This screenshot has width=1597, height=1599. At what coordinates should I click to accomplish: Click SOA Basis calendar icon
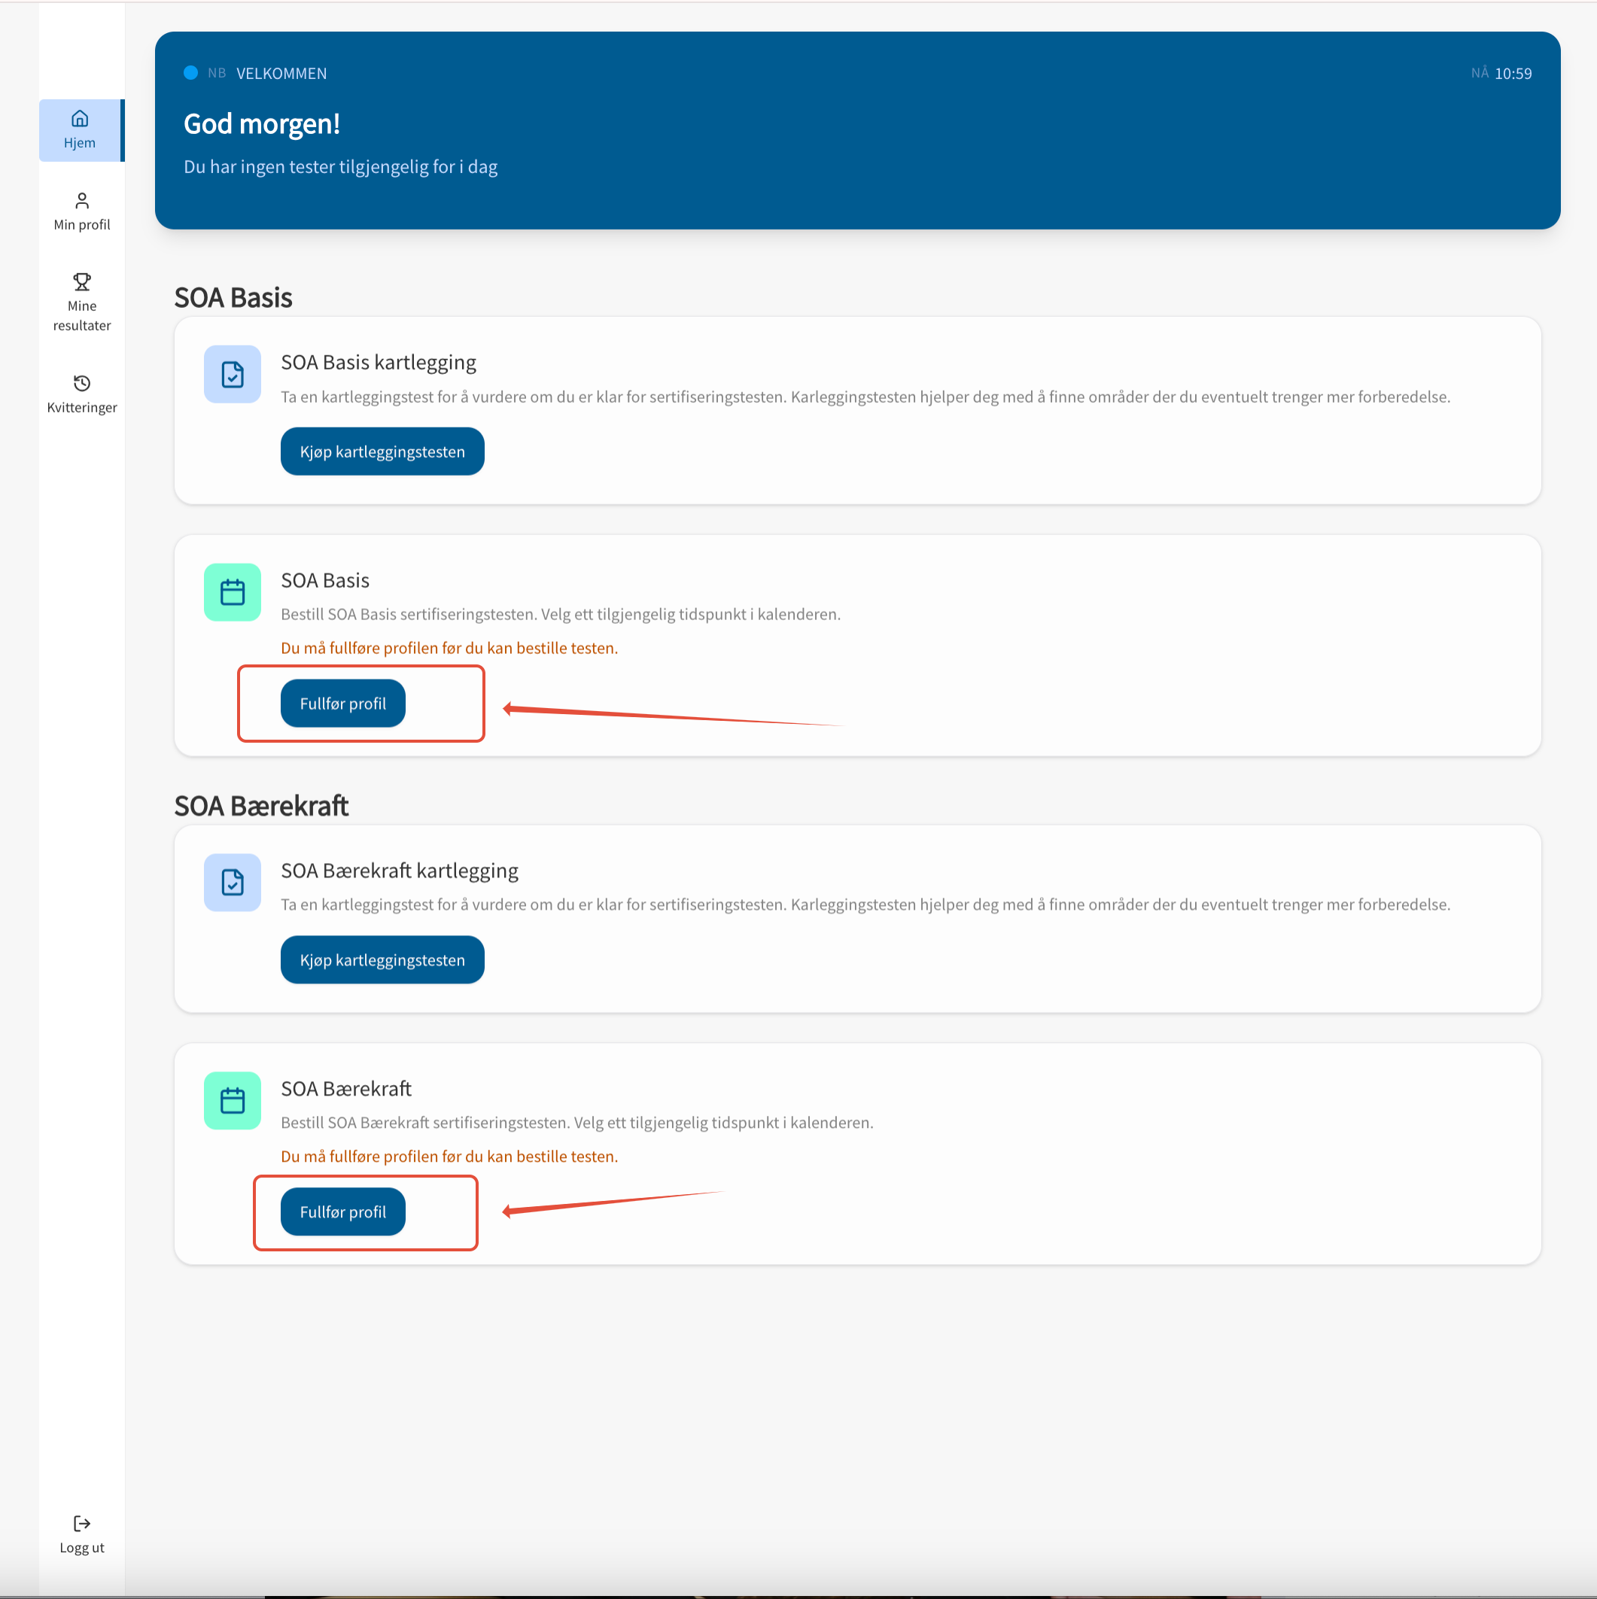tap(233, 593)
